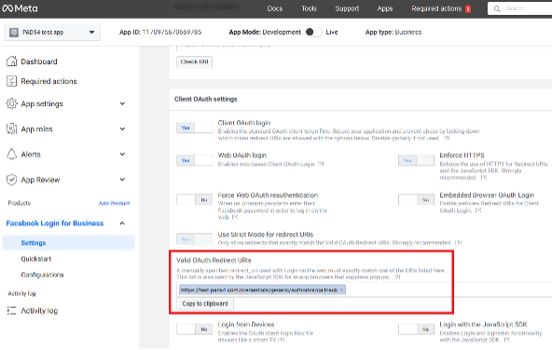Open Activity log page link
Viewport: 552px width, 350px height.
click(39, 311)
